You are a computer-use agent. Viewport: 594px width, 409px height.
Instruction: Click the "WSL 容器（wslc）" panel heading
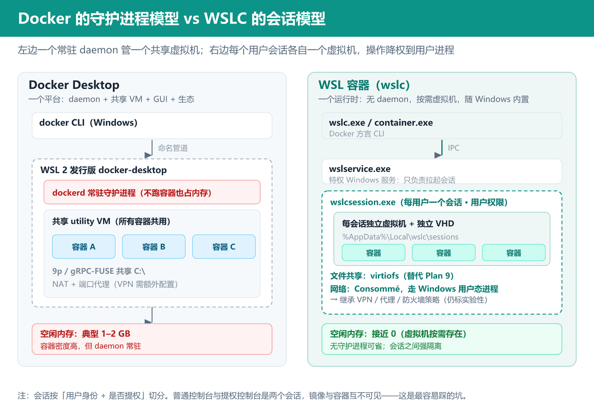pos(364,85)
